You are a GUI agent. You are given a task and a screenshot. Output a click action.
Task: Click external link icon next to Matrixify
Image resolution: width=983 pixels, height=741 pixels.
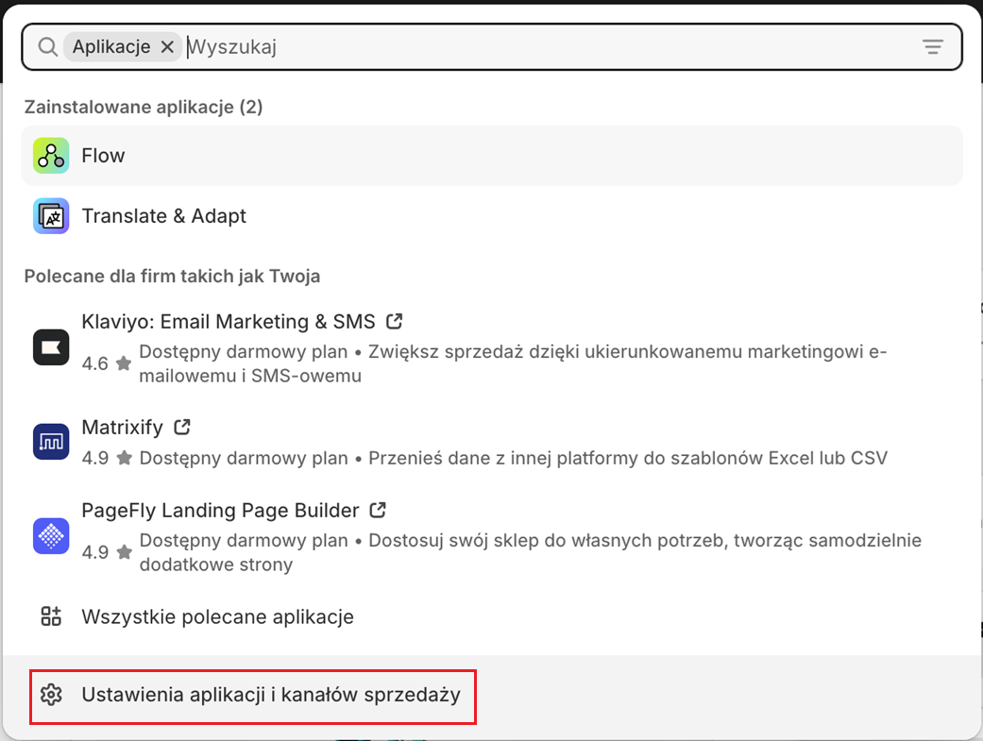[182, 428]
